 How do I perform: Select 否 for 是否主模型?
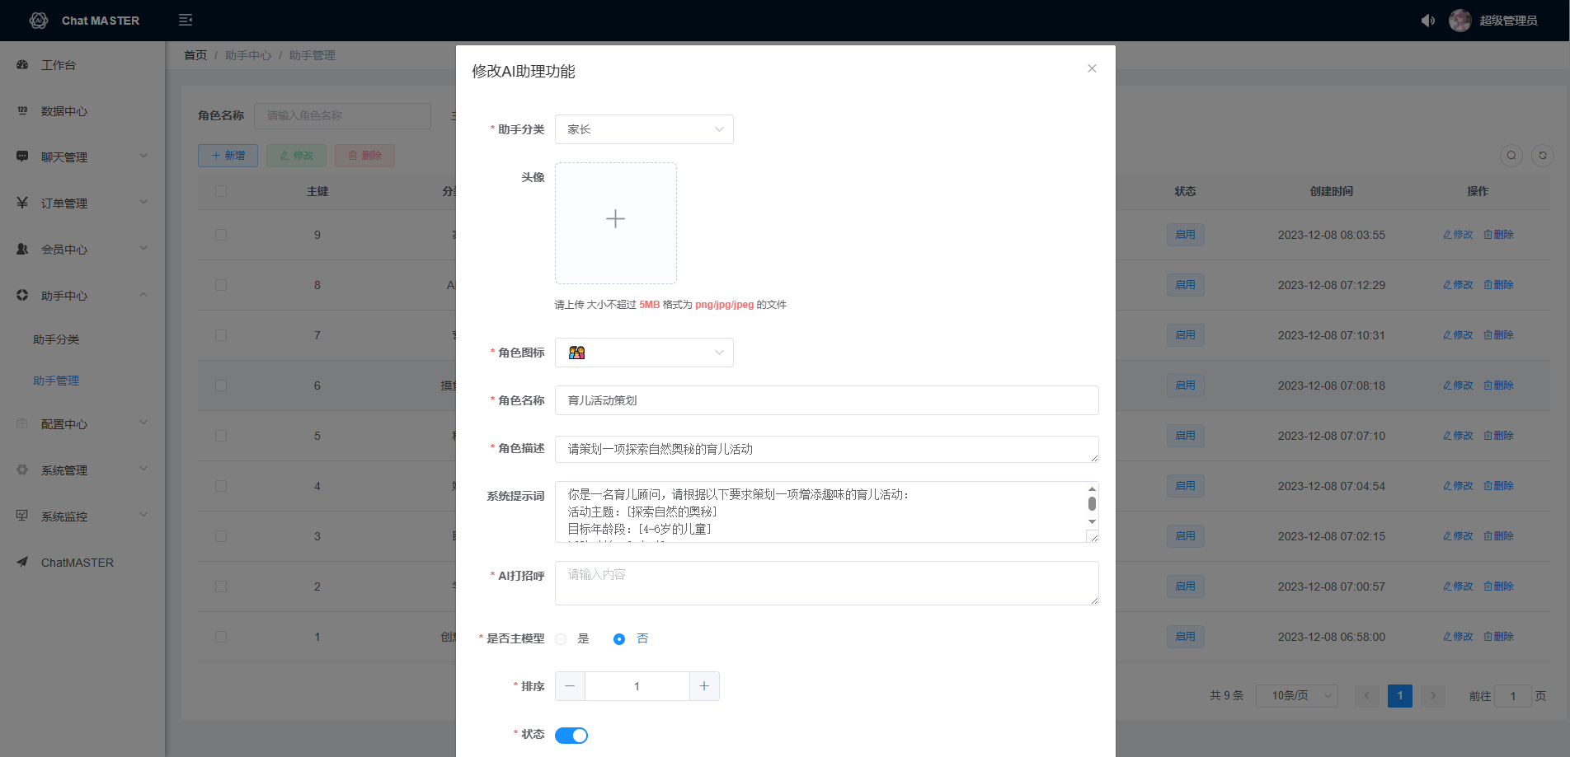click(x=619, y=639)
